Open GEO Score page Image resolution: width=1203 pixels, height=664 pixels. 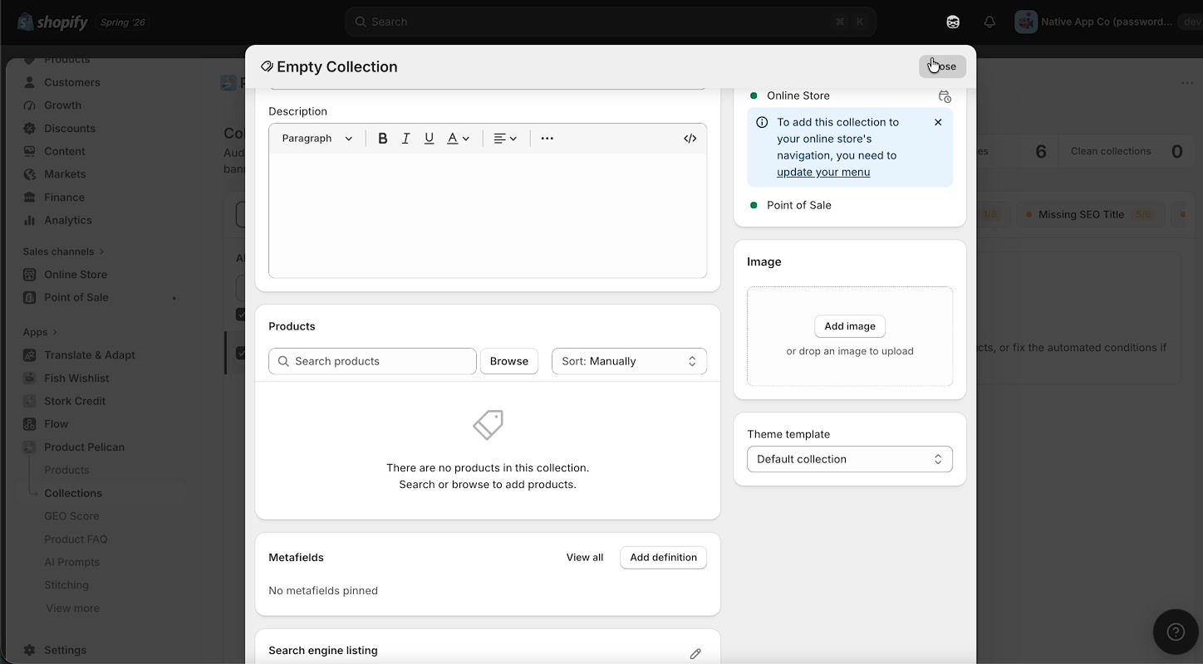[x=71, y=516]
